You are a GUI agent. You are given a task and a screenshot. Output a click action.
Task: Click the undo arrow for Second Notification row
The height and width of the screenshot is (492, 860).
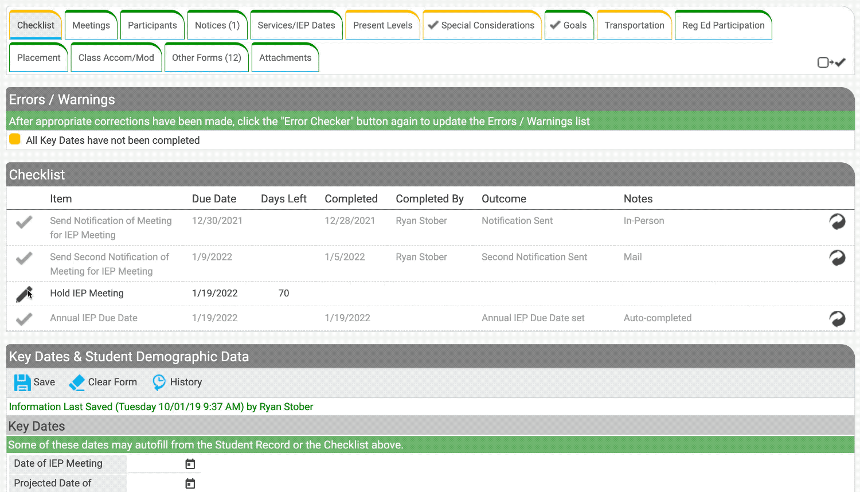point(837,258)
